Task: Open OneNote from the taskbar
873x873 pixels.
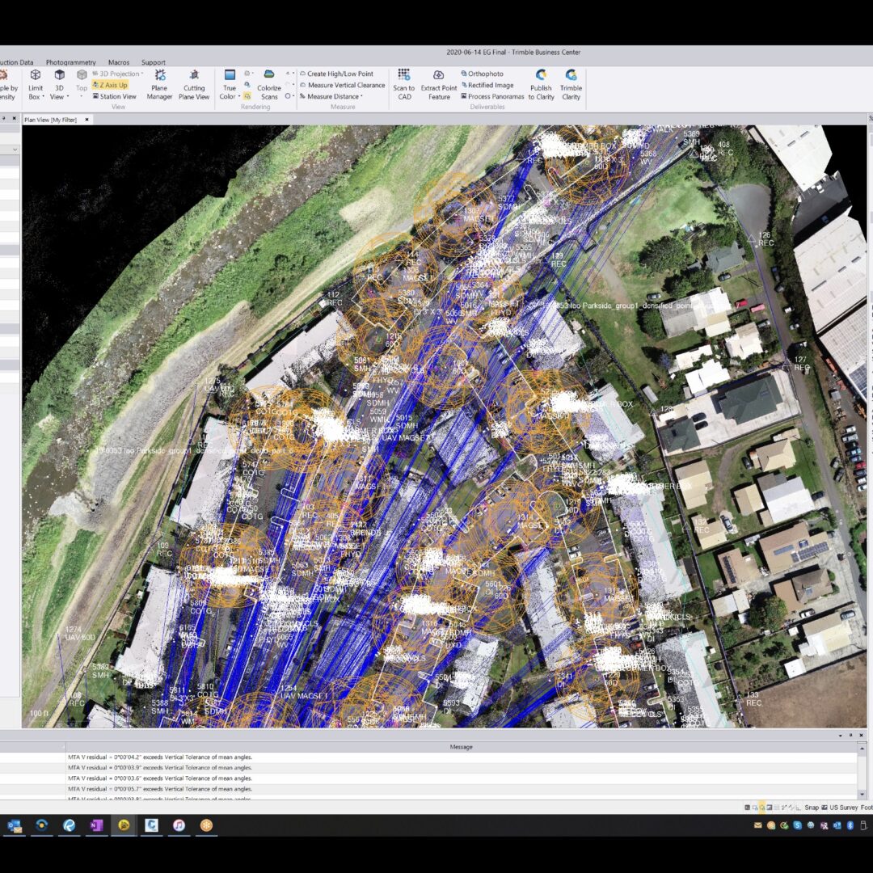Action: [96, 825]
